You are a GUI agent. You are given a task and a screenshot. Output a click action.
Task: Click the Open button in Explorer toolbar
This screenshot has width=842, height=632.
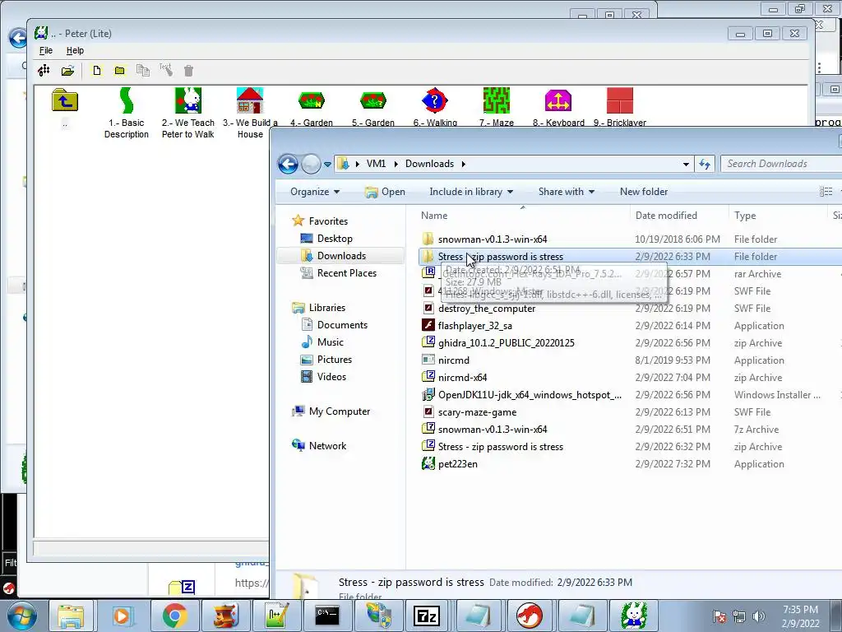point(385,192)
